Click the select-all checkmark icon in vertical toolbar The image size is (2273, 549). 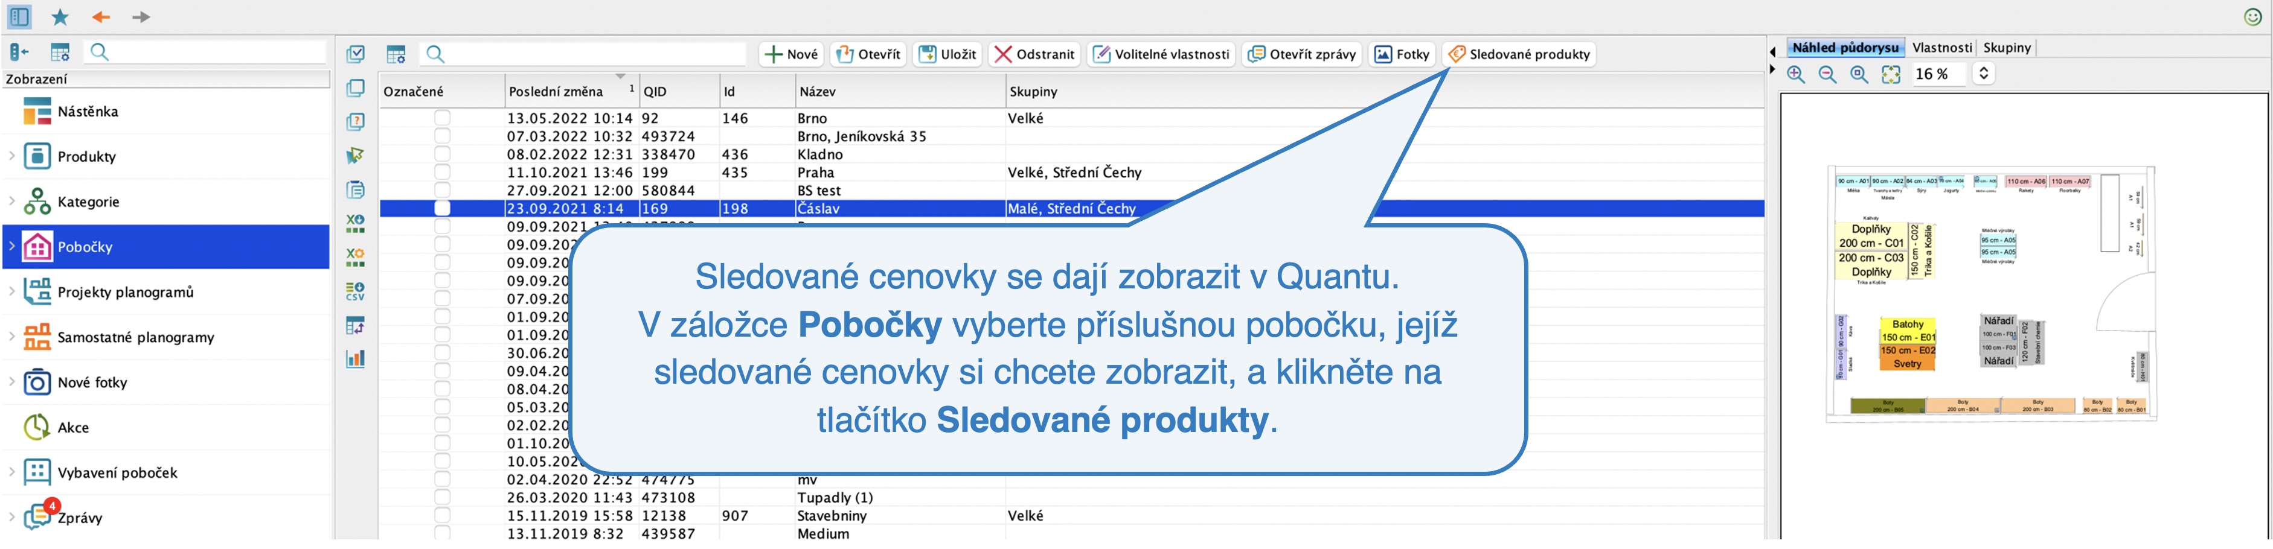[x=356, y=54]
